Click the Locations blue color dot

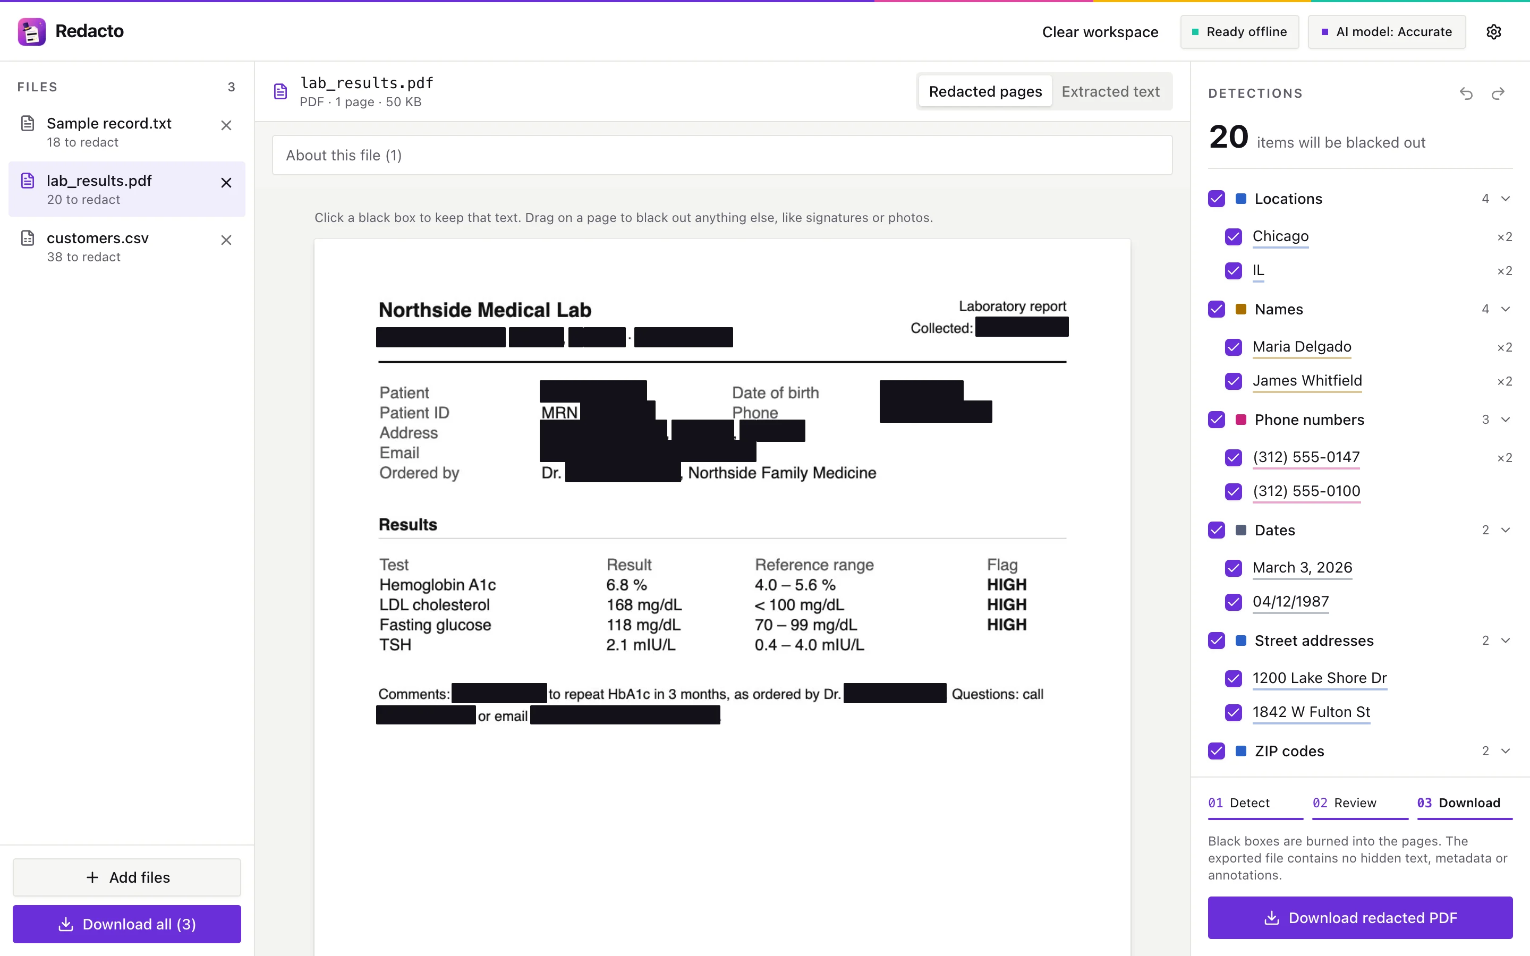tap(1241, 199)
